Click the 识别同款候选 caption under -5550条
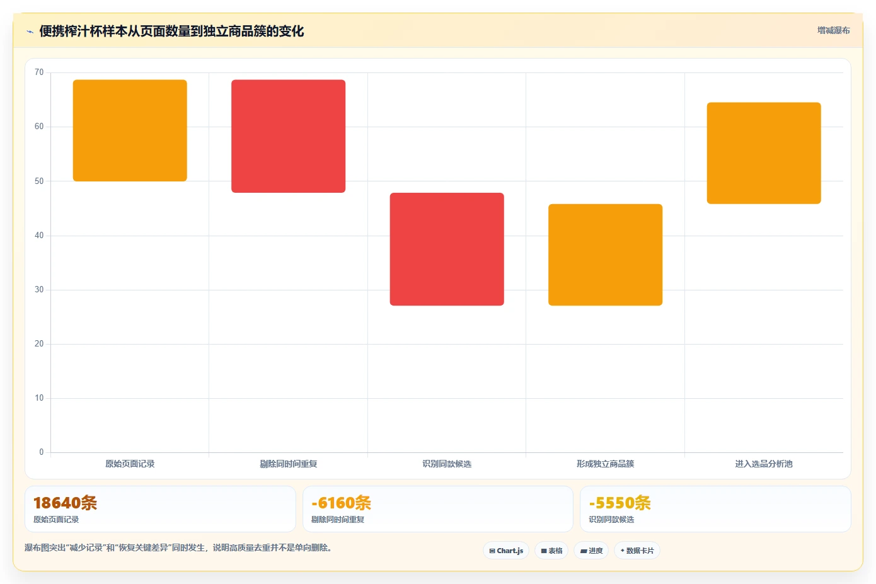876x584 pixels. pos(611,520)
